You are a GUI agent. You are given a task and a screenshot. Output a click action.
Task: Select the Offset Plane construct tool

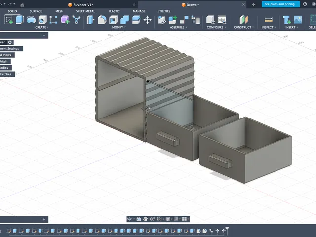pyautogui.click(x=243, y=20)
